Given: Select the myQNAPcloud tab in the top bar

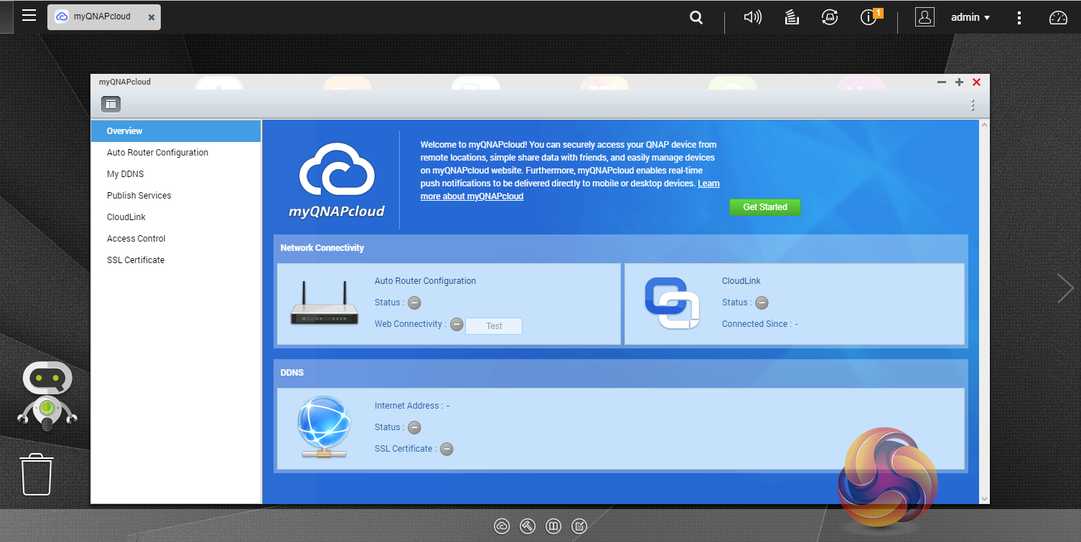Looking at the screenshot, I should (x=104, y=16).
